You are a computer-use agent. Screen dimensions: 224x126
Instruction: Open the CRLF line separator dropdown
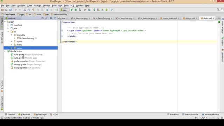click(204, 118)
